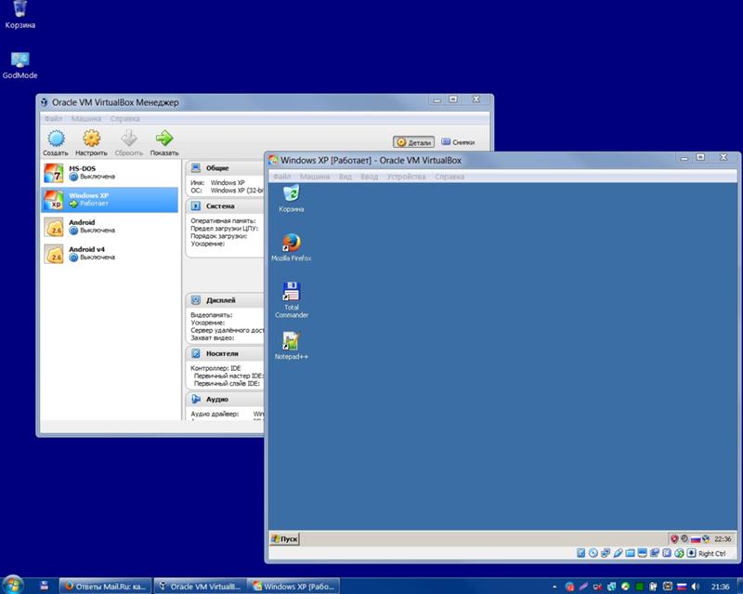Click the hard disk indicator in VM status bar
Image resolution: width=743 pixels, height=594 pixels.
(581, 553)
